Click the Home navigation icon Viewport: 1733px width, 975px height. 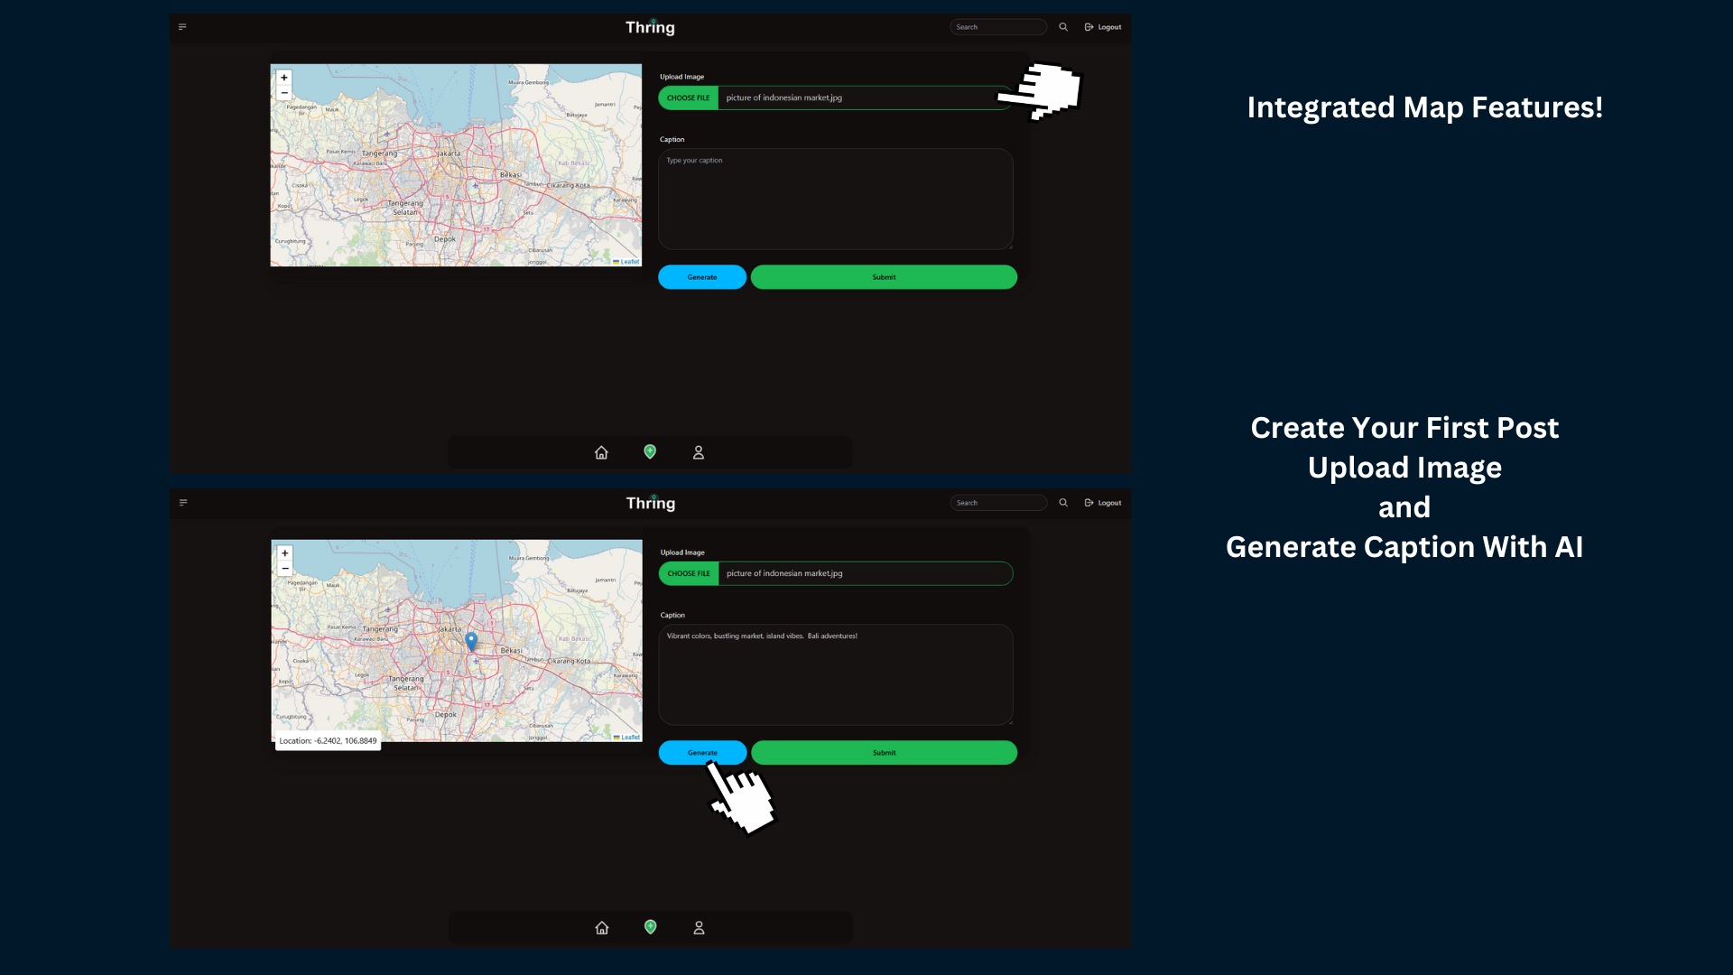coord(601,452)
